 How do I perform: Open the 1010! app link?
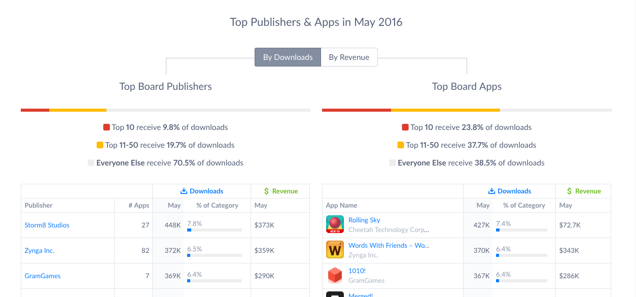pyautogui.click(x=357, y=271)
